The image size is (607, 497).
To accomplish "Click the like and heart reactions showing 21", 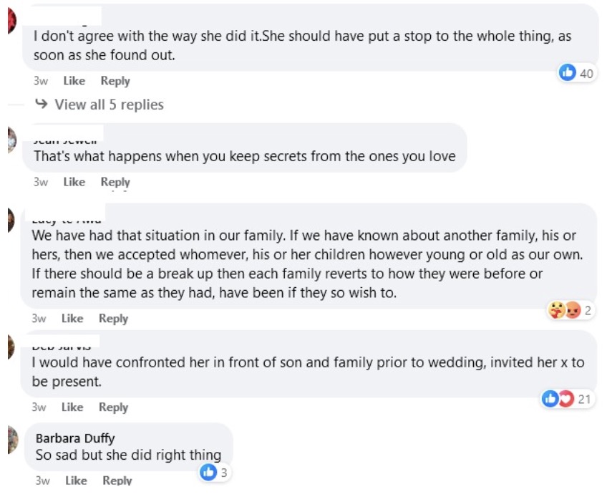I will pyautogui.click(x=567, y=399).
